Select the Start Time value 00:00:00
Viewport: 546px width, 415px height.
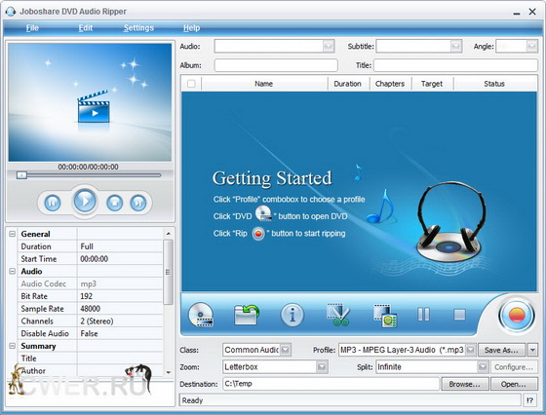click(120, 259)
